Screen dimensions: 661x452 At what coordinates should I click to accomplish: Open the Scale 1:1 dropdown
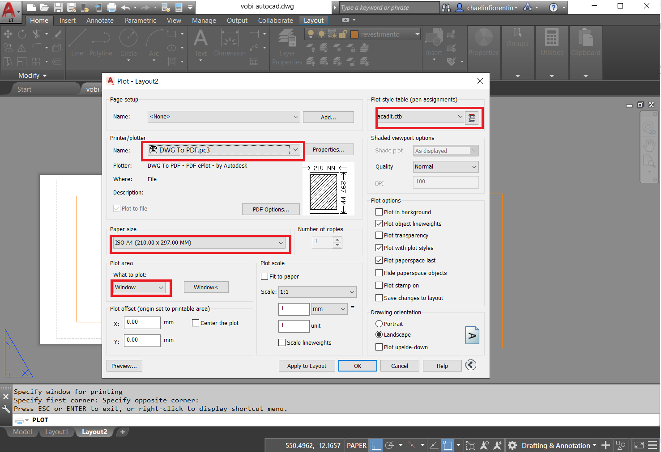317,292
